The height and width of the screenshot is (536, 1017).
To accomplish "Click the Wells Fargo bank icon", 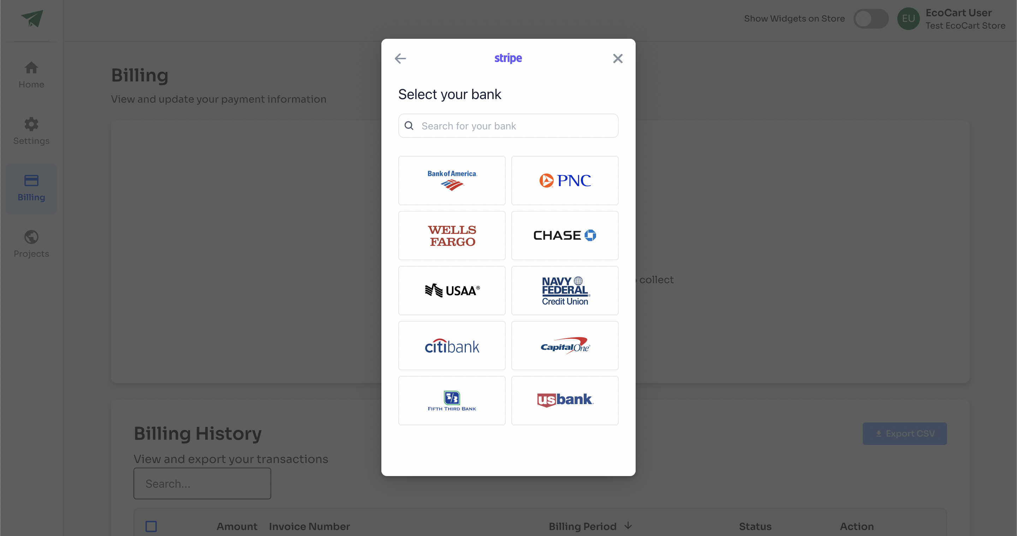I will point(452,235).
